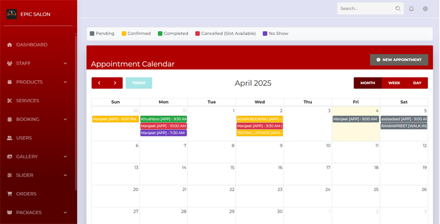
Task: Go to previous month arrow
Action: point(99,83)
